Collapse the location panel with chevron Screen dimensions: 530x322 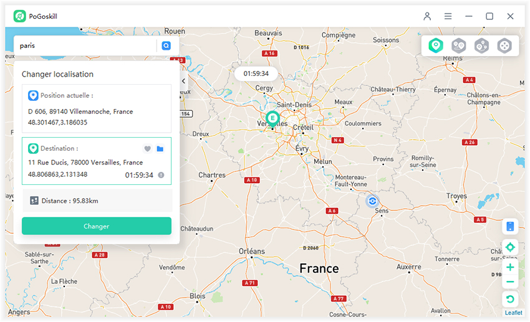pos(183,81)
